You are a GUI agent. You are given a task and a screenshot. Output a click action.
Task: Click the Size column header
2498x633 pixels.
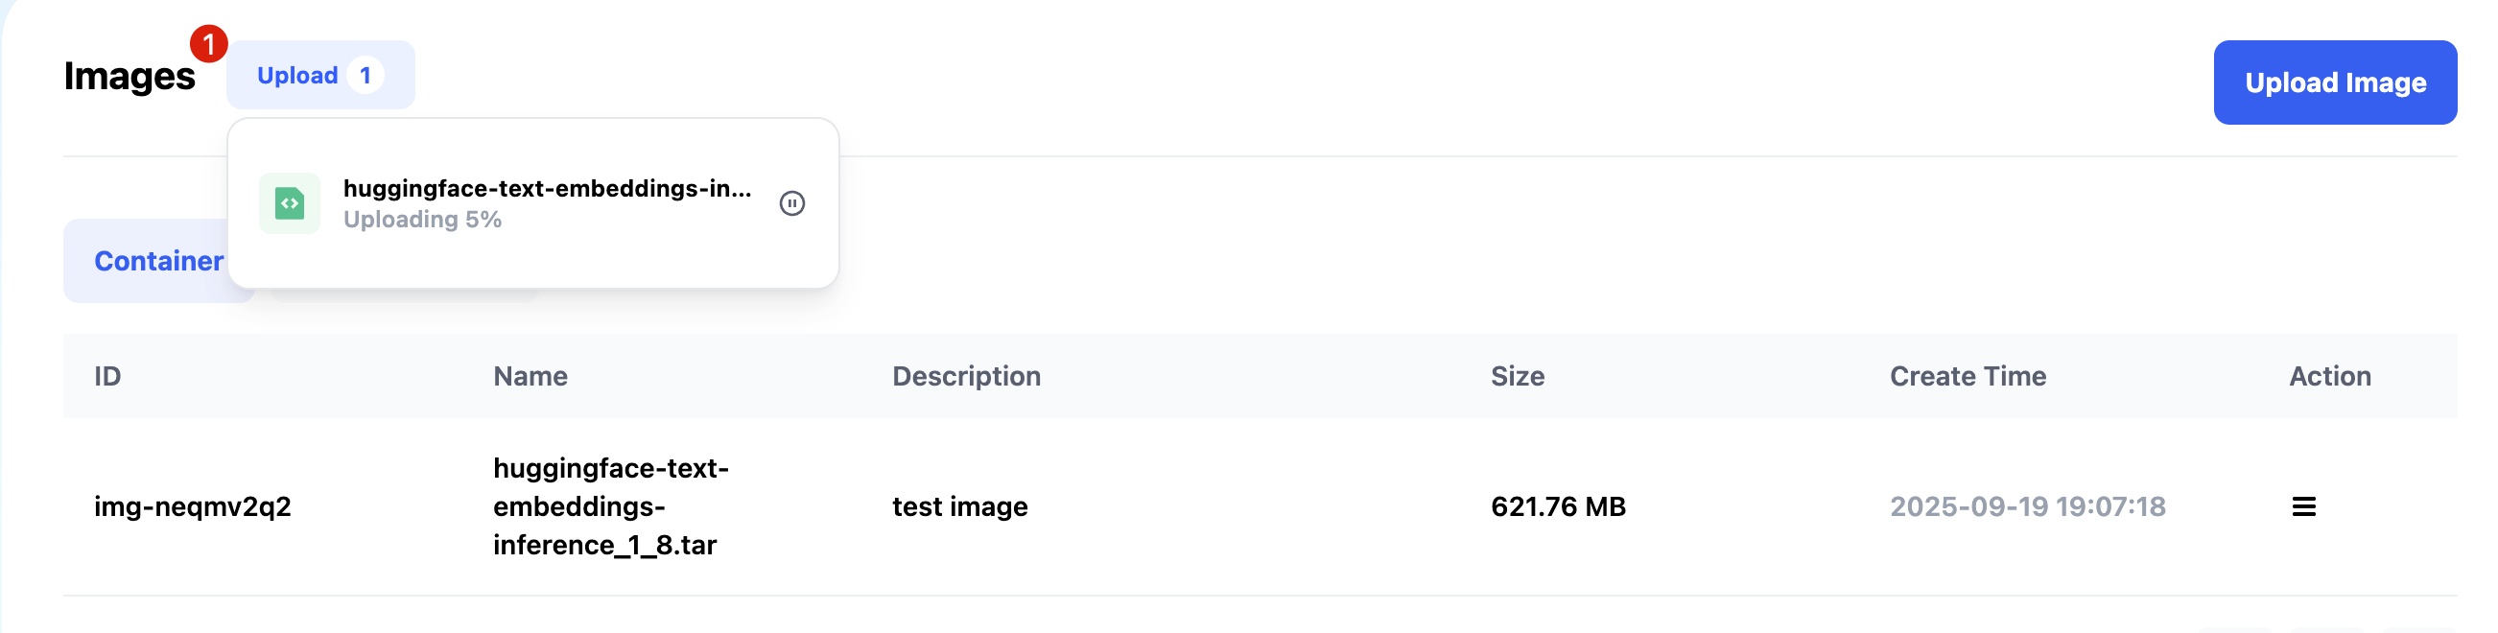click(x=1517, y=376)
